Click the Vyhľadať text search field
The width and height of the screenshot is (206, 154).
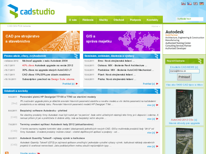[x=190, y=19]
